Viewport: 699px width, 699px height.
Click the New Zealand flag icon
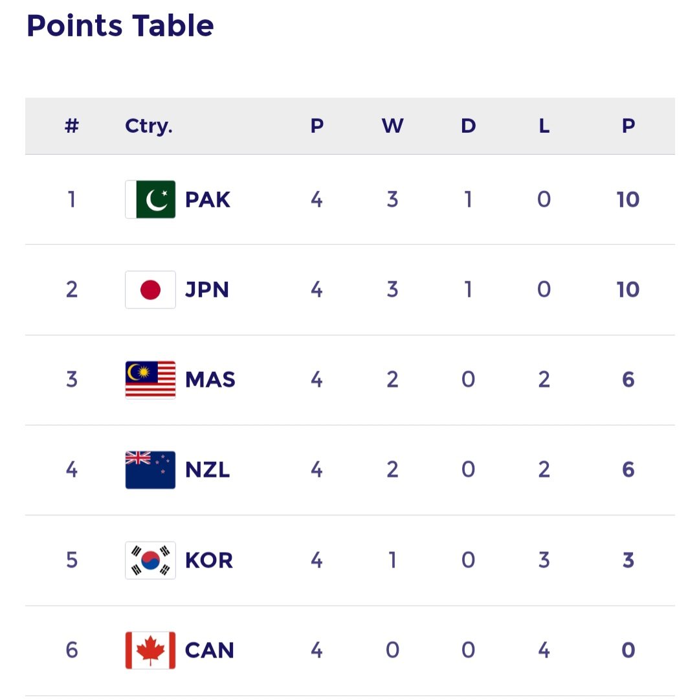tap(150, 470)
